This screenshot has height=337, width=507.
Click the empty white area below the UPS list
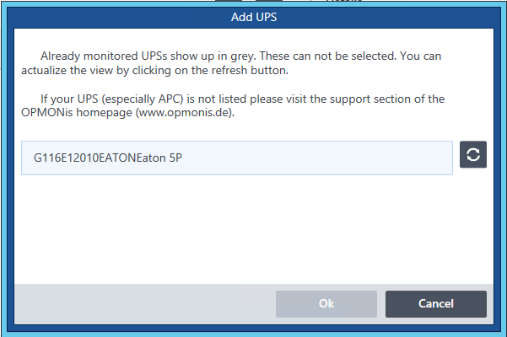[x=254, y=229]
